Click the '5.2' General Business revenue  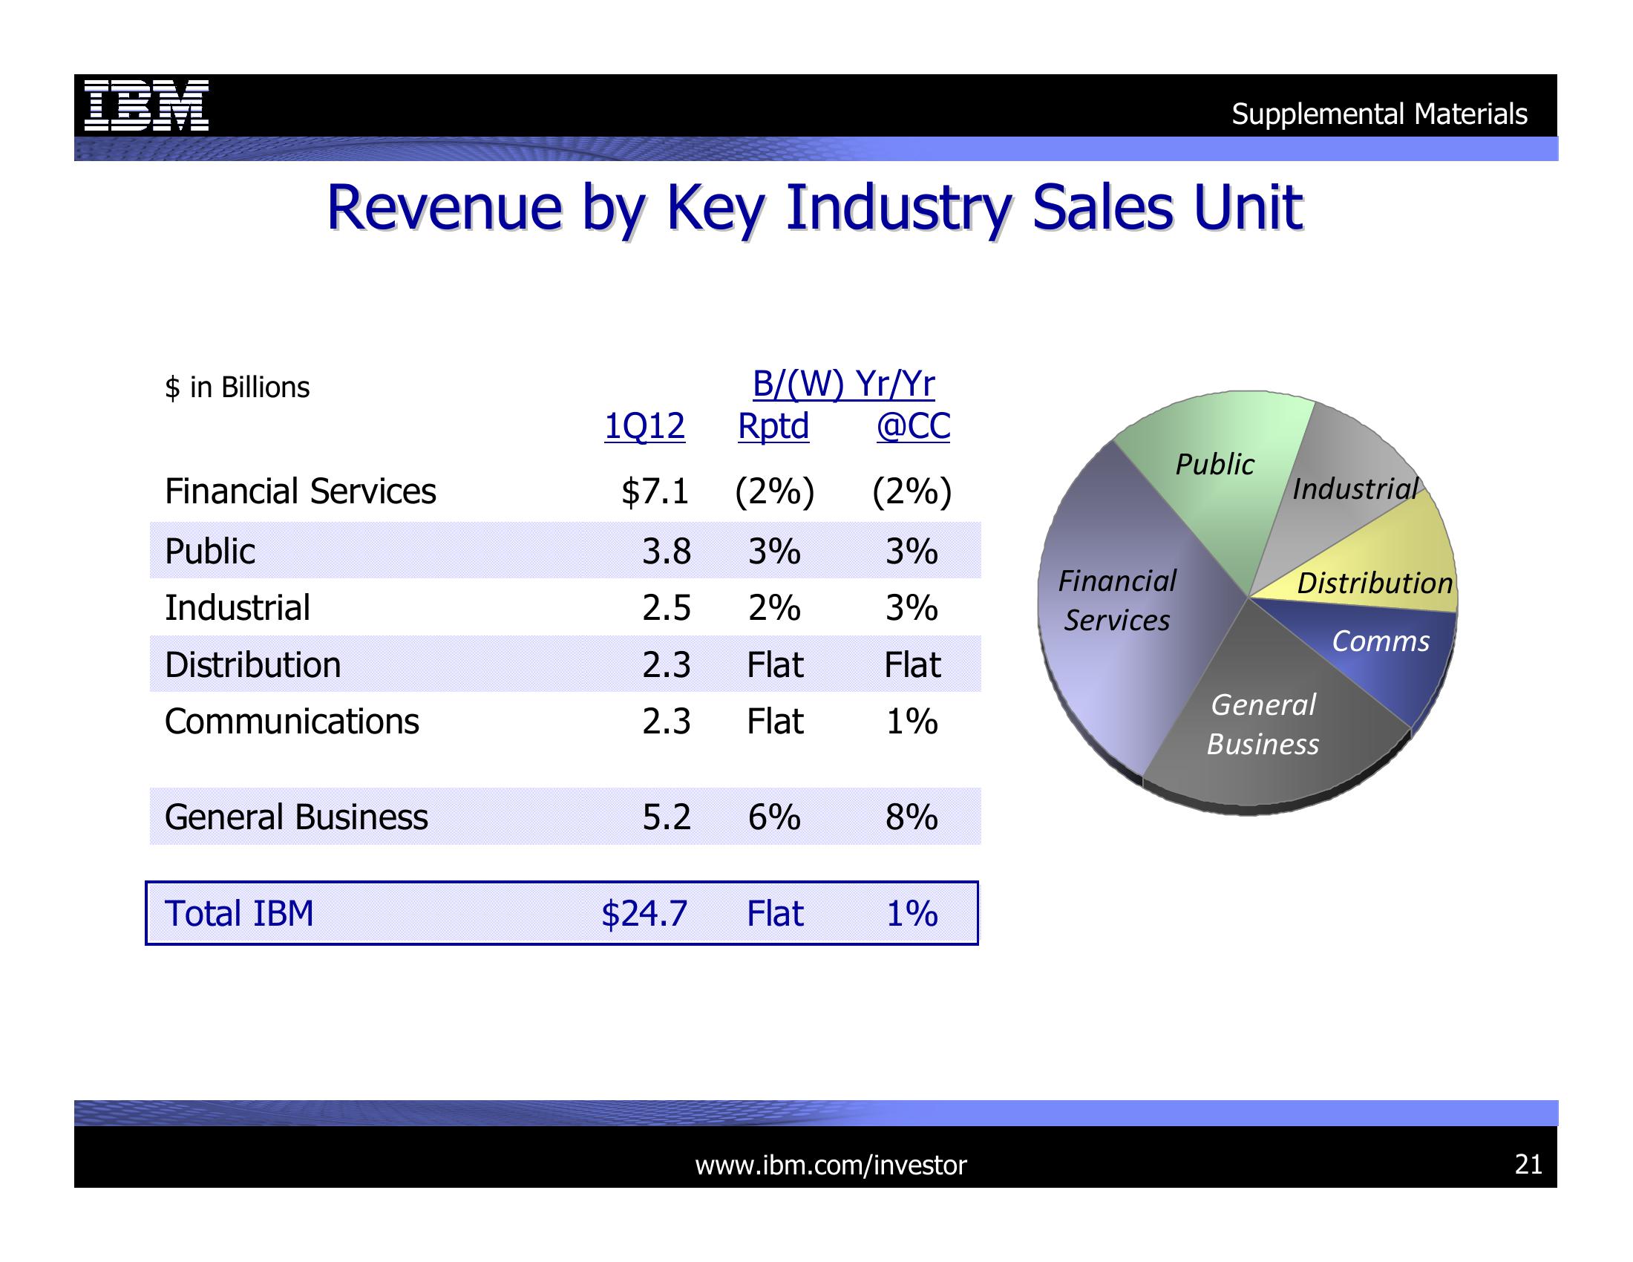667,817
